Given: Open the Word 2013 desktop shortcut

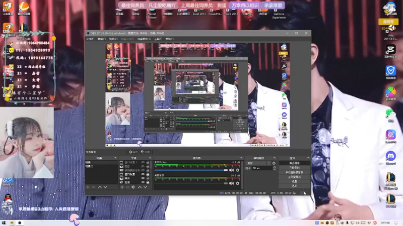Looking at the screenshot, I should (x=231, y=12).
